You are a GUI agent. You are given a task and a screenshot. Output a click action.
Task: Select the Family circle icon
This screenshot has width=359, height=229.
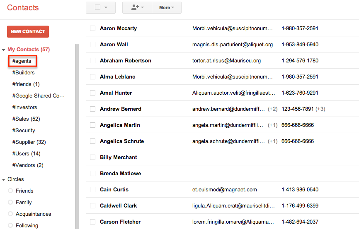click(x=10, y=202)
